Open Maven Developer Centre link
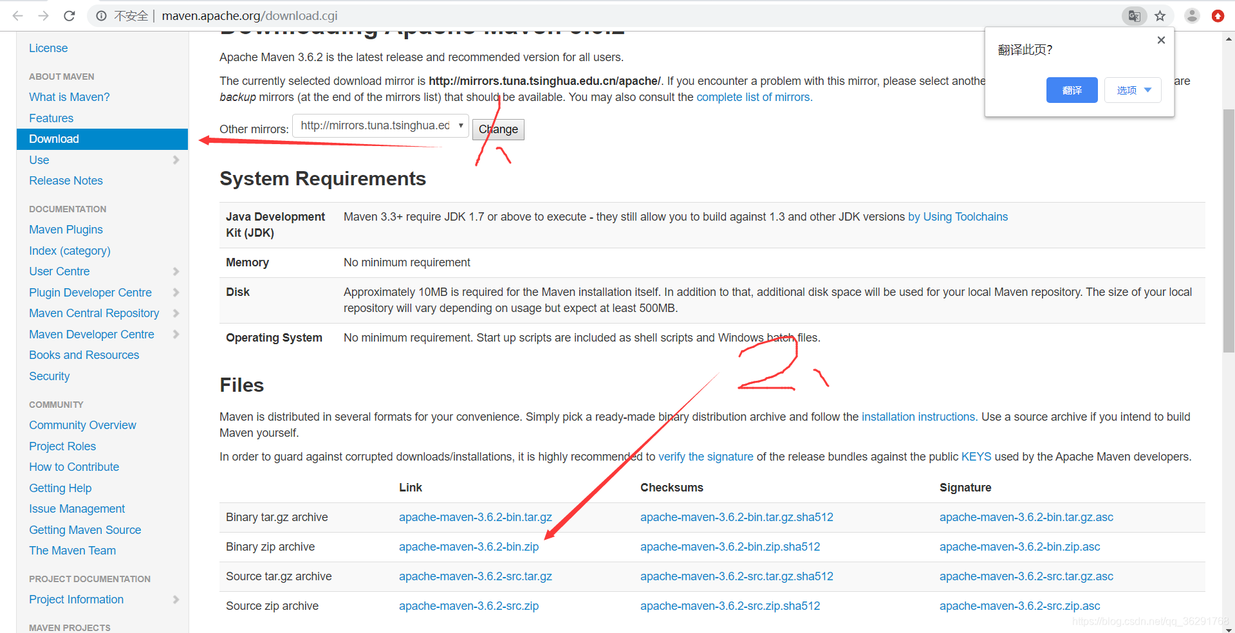The width and height of the screenshot is (1235, 633). [92, 335]
